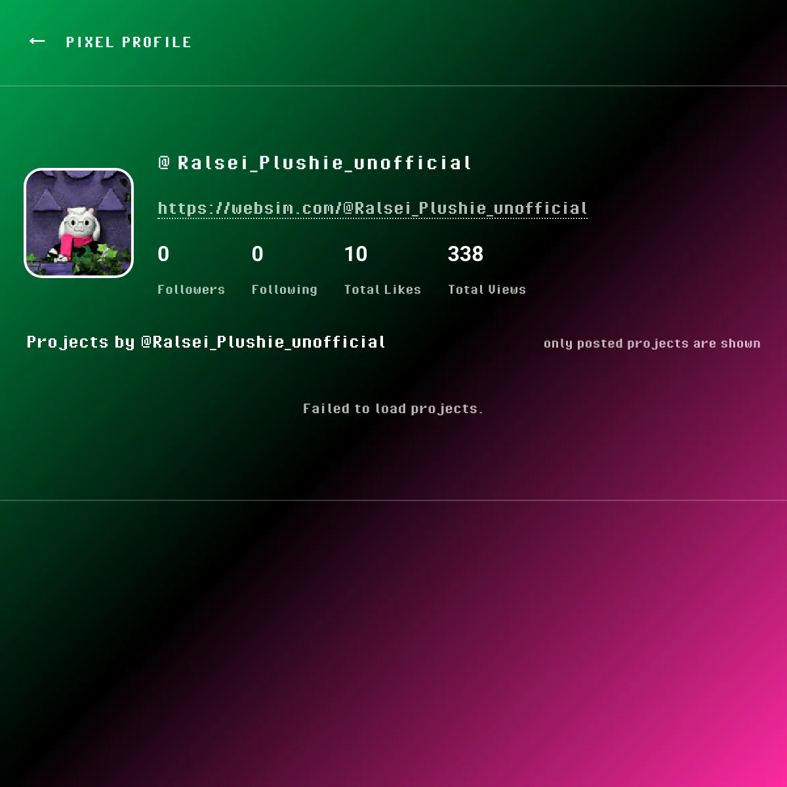Click the Total Likes number 10
787x787 pixels.
(x=355, y=254)
